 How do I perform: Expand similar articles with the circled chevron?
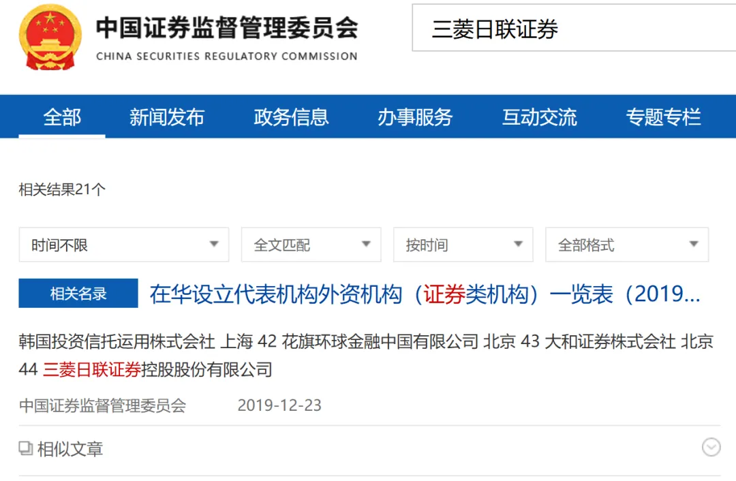711,447
